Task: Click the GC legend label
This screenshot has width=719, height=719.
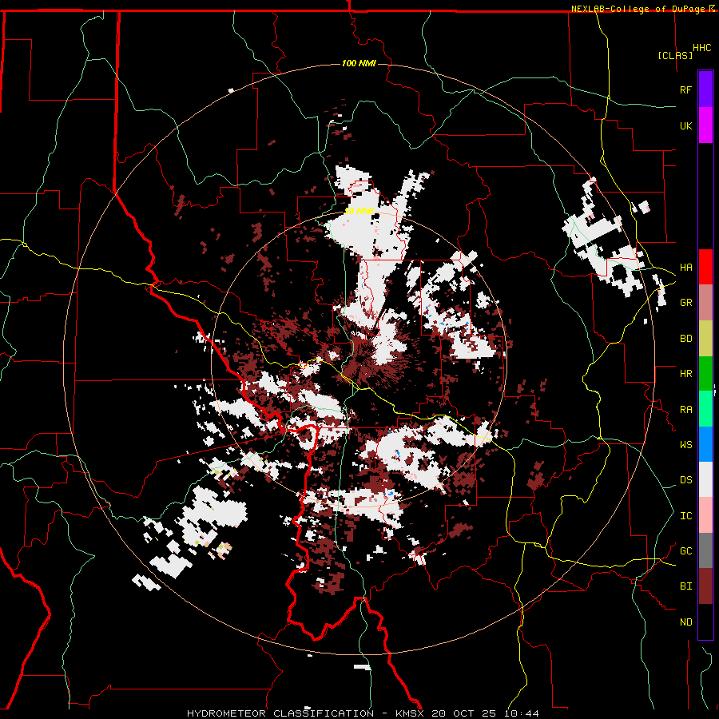Action: tap(685, 551)
